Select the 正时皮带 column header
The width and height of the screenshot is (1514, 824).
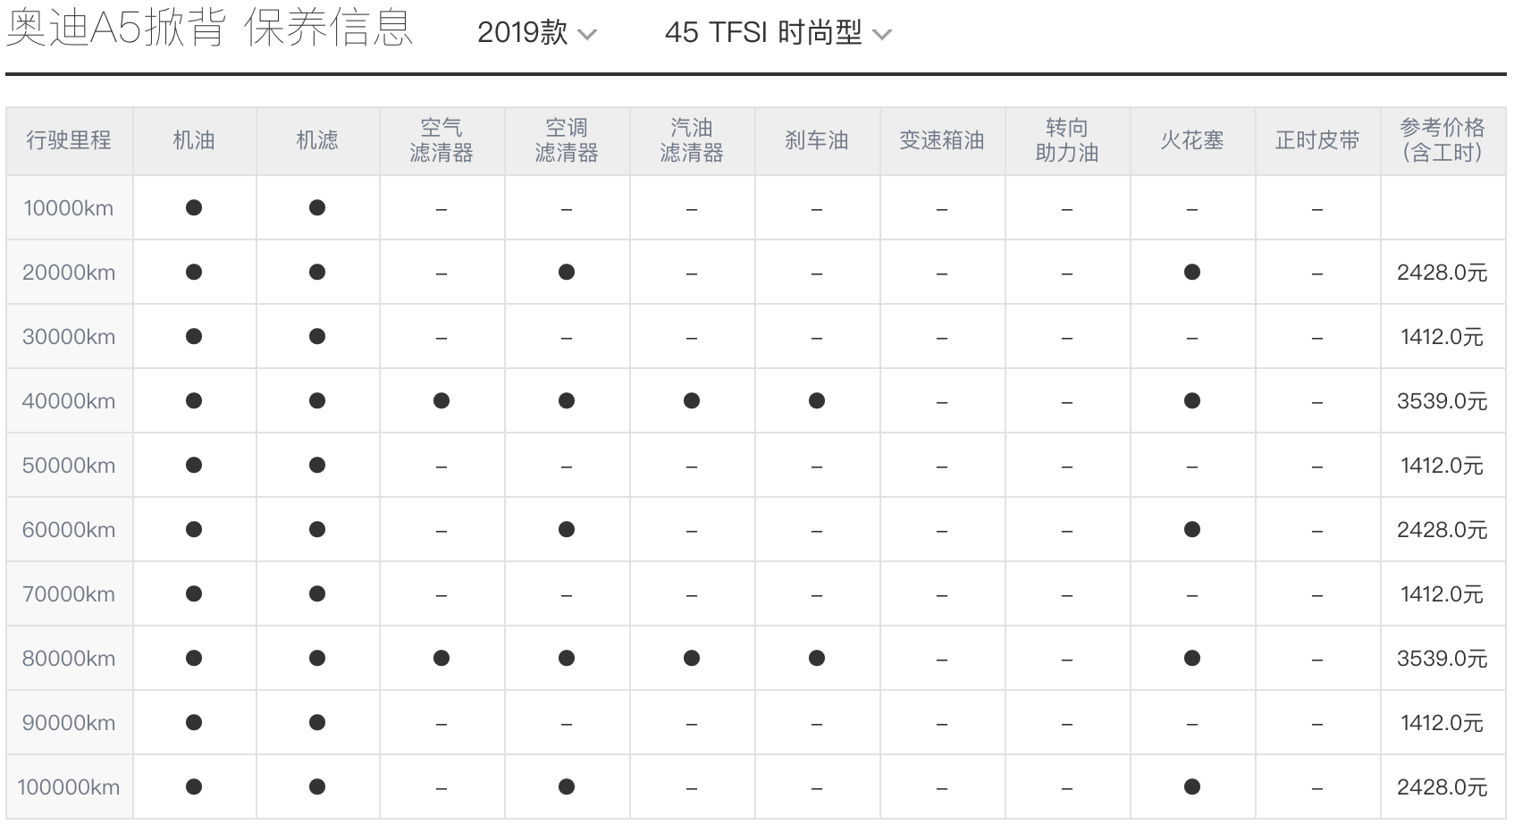1317,140
